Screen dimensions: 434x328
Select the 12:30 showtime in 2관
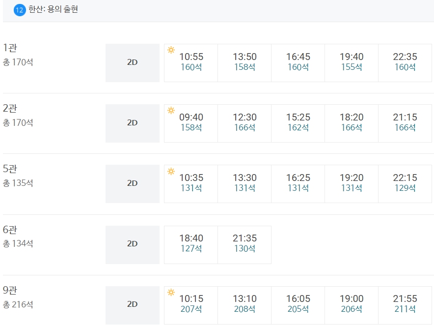click(244, 123)
